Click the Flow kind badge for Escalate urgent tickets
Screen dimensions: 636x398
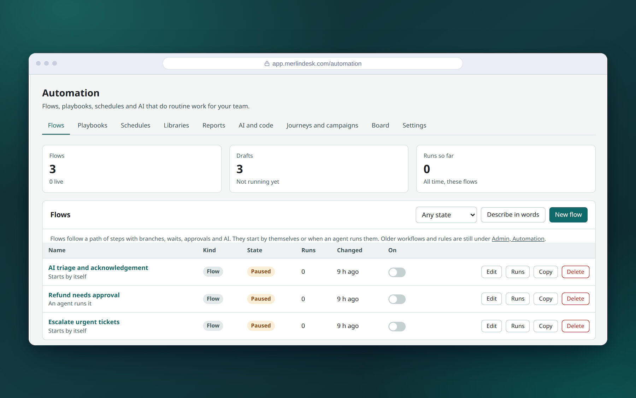(213, 325)
